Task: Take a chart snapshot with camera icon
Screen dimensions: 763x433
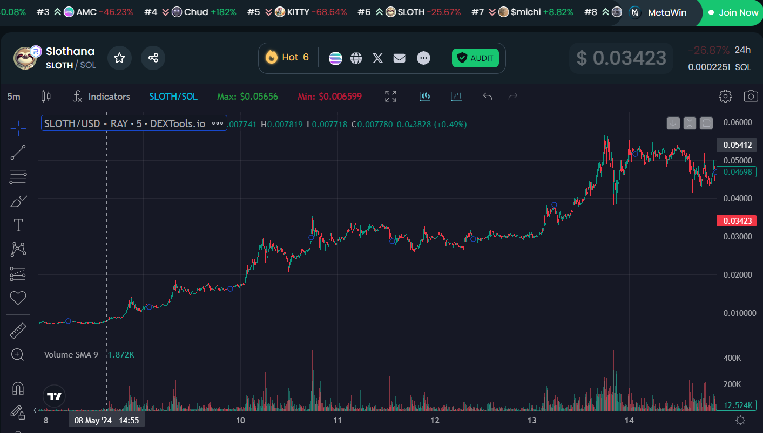Action: coord(751,97)
